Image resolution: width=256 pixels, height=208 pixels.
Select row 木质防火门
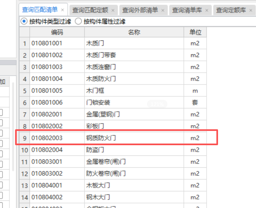113,79
